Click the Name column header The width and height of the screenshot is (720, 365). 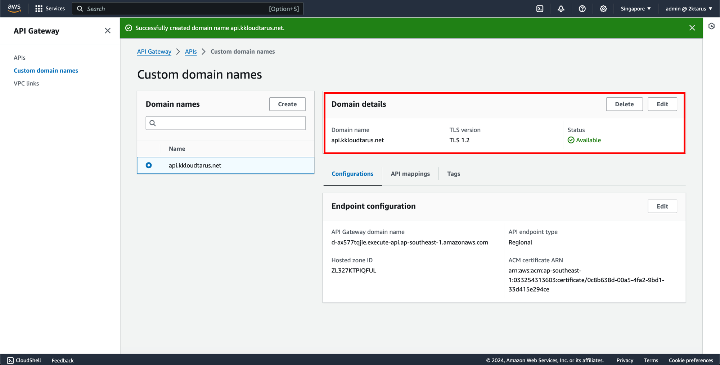click(177, 149)
